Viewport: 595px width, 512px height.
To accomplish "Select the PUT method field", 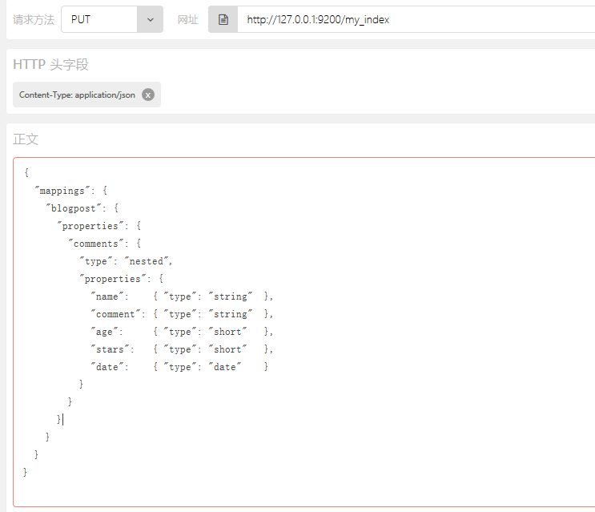I will (x=99, y=19).
